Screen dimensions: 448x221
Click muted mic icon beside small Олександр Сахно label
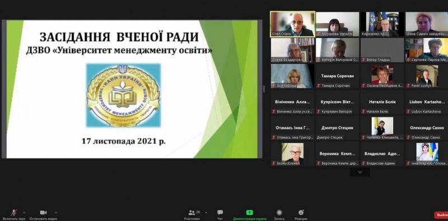408,138
